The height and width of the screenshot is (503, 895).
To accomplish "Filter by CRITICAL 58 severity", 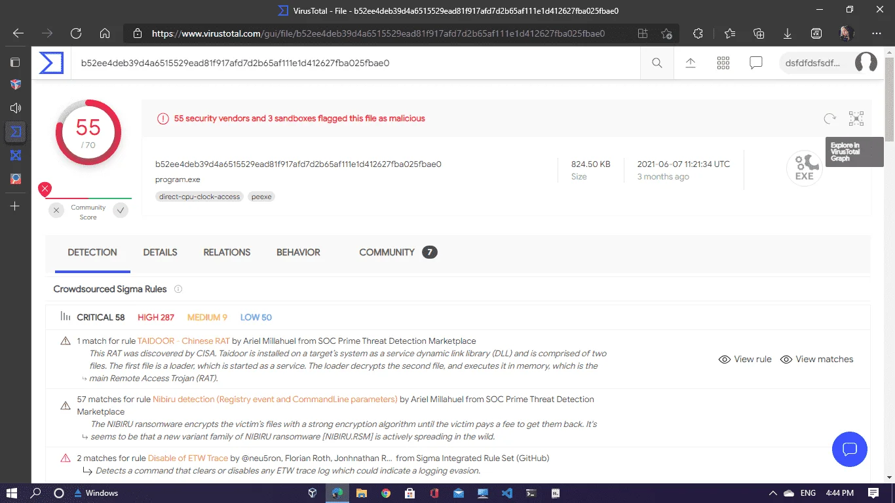I will coord(101,318).
